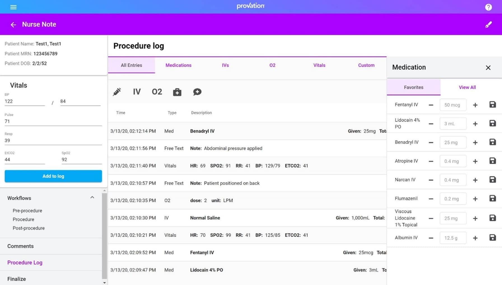Open the hamburger navigation menu
Screen dimensions: 502x285
point(13,7)
